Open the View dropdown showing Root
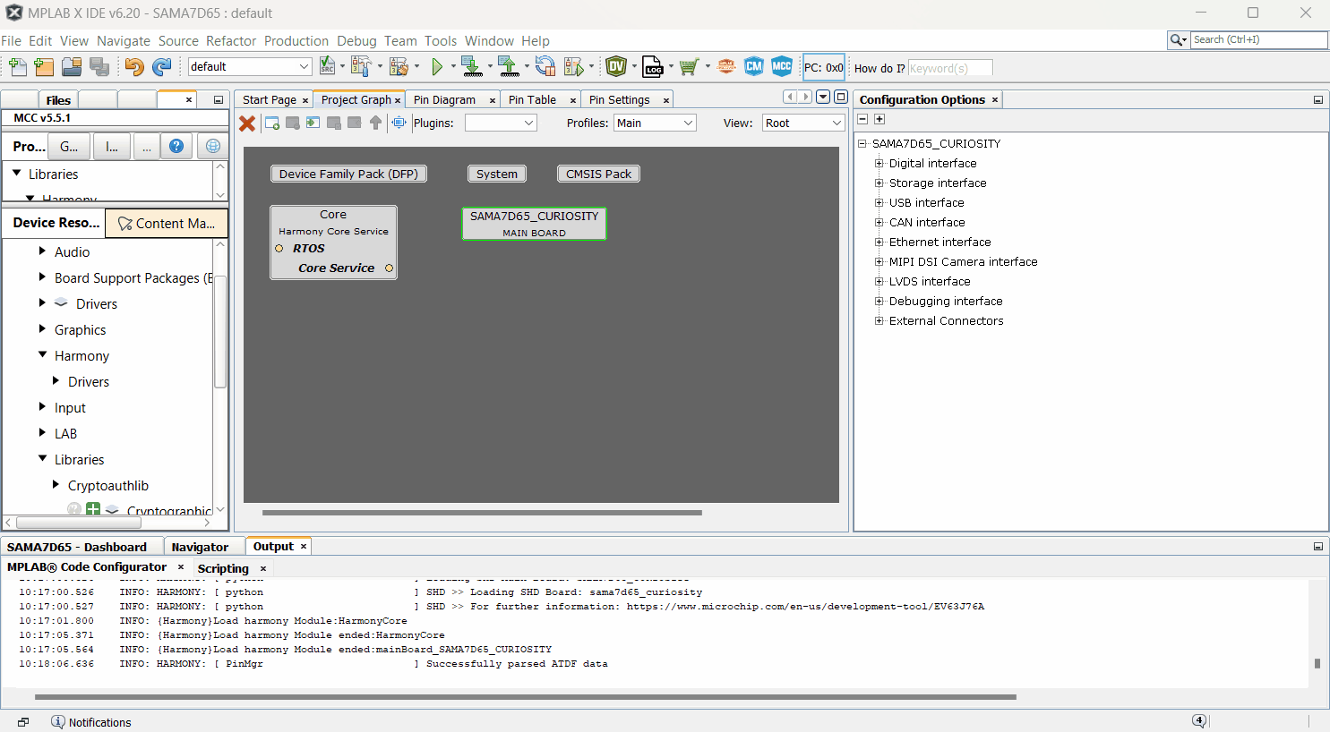 tap(803, 123)
